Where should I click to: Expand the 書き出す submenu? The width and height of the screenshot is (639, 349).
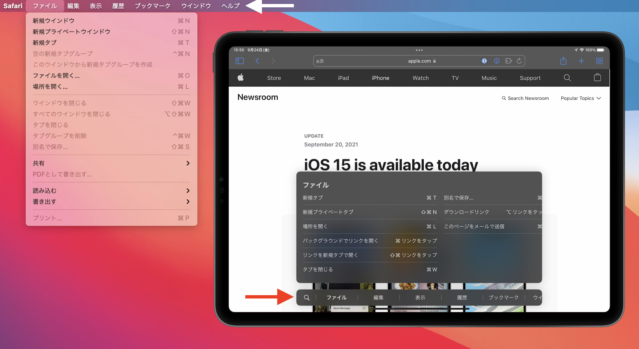click(x=111, y=201)
